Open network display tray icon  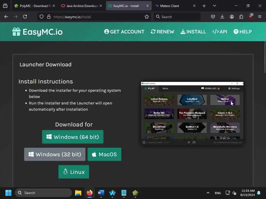228,193
